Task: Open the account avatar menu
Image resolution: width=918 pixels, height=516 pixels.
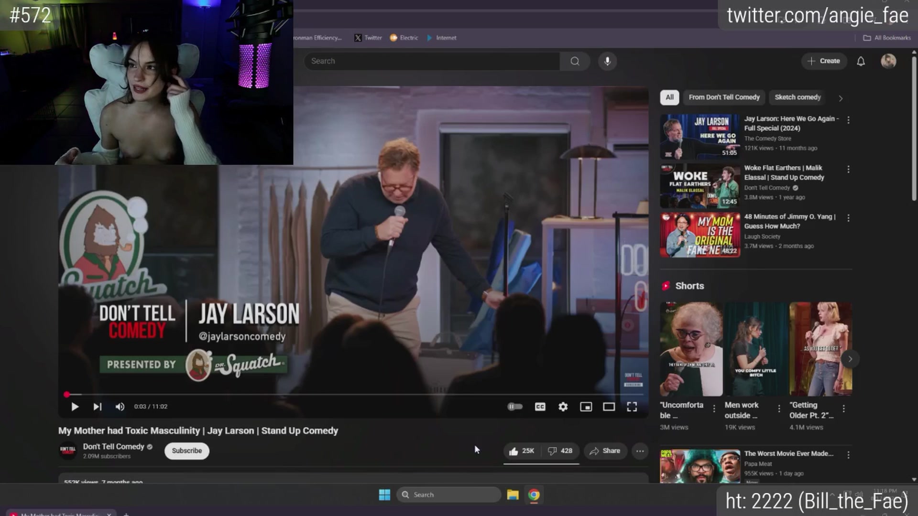Action: (x=888, y=61)
